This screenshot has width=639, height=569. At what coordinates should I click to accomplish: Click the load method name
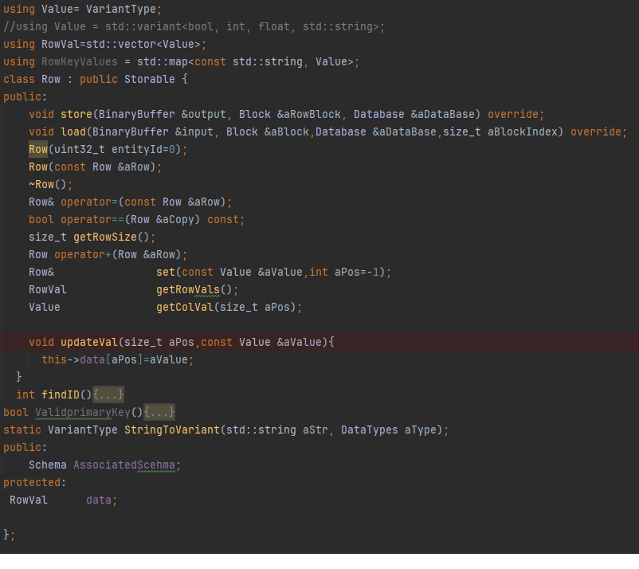click(73, 131)
